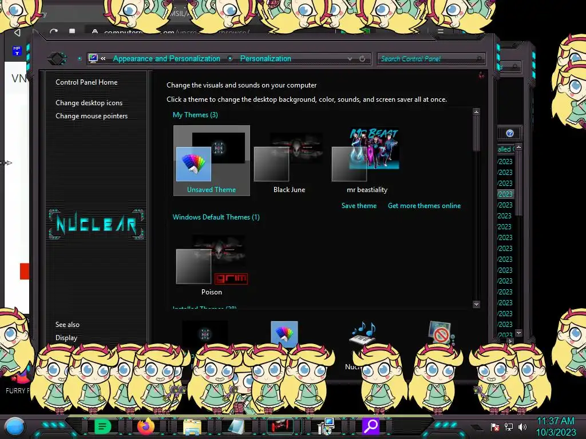Click the background window list scroll-up arrow
The width and height of the screenshot is (586, 439).
click(x=518, y=147)
